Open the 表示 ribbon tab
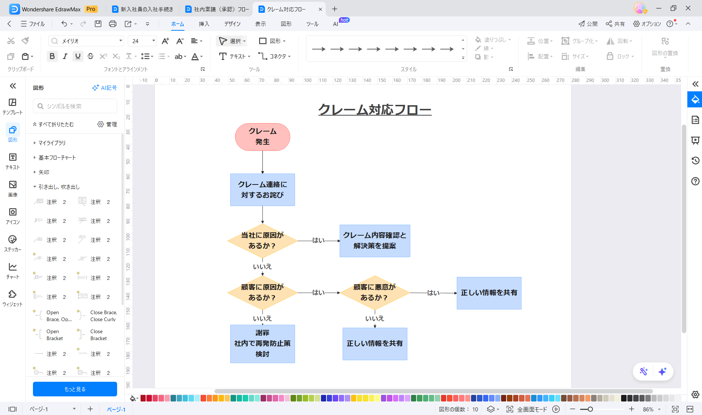Image resolution: width=702 pixels, height=415 pixels. (261, 24)
